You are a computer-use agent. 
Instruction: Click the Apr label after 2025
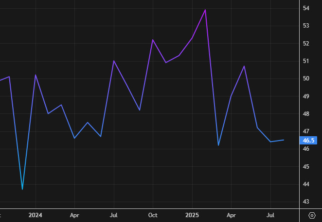point(231,215)
